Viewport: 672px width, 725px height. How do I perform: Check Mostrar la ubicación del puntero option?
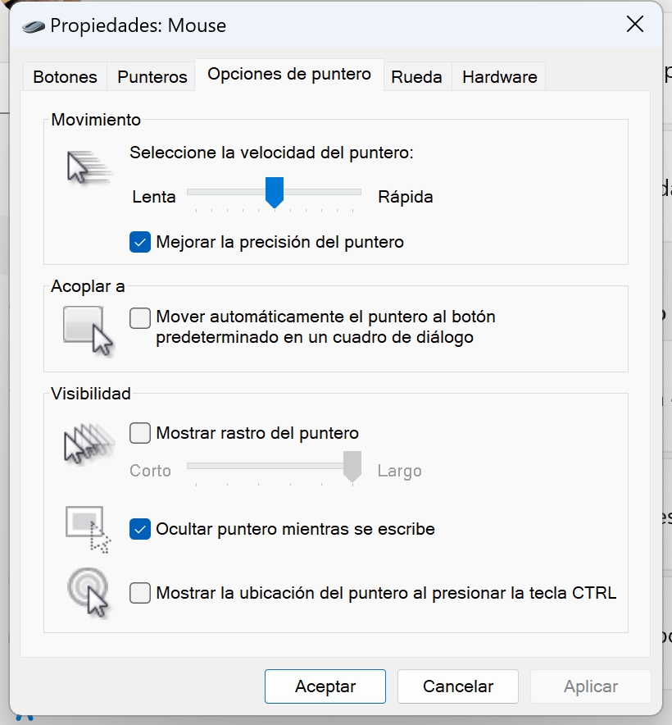pyautogui.click(x=140, y=593)
